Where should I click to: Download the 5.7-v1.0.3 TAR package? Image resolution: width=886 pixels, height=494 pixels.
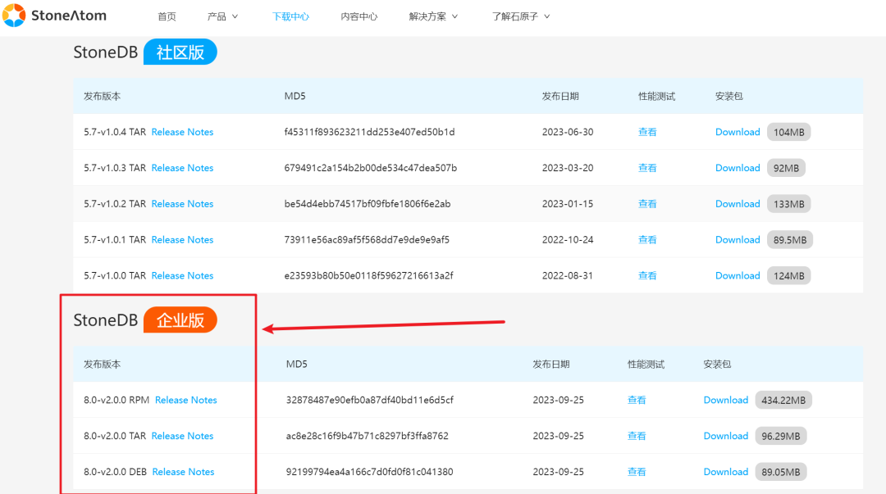point(738,168)
